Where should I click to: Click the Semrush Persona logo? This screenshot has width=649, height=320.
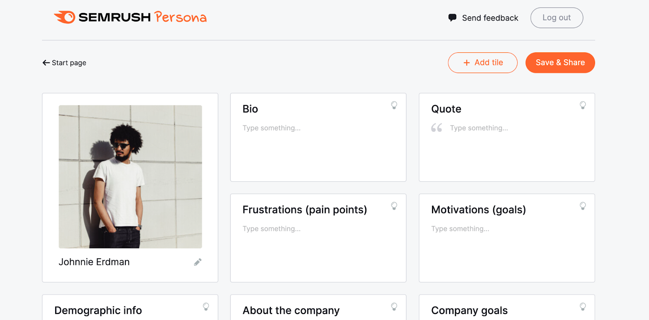pos(130,17)
